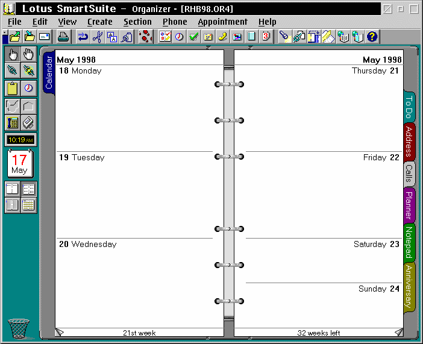
Task: Open the Planner section tab
Action: point(410,205)
